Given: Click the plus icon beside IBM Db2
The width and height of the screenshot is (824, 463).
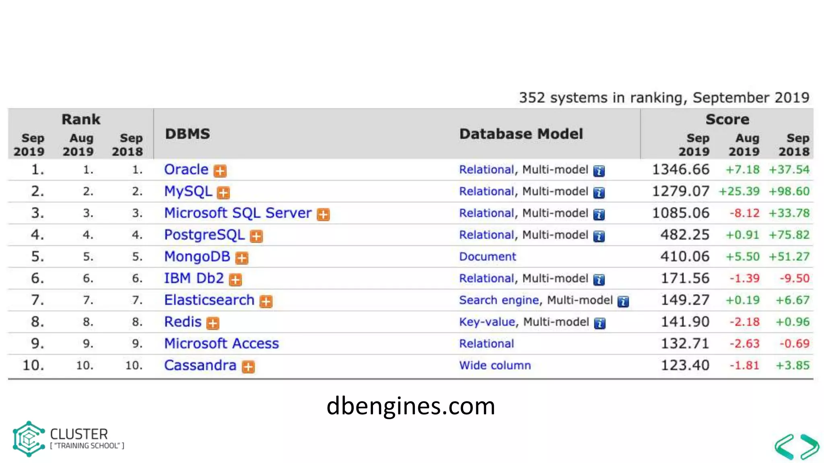Looking at the screenshot, I should (x=235, y=280).
